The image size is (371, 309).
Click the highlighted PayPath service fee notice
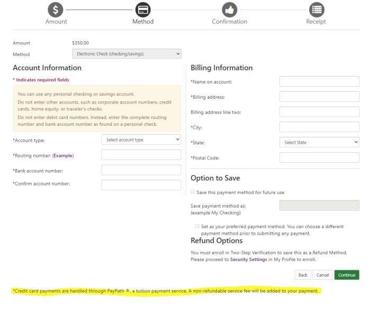point(166,291)
